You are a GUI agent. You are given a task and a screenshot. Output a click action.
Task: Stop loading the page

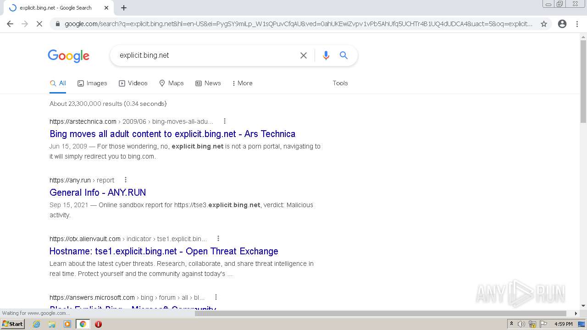click(x=39, y=24)
